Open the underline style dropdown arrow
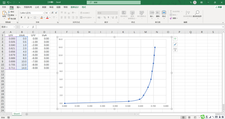 [x=31, y=18]
